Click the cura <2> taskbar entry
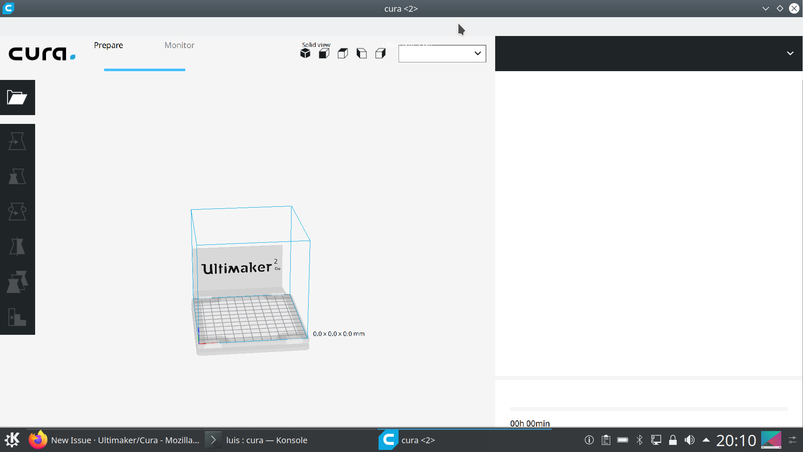Viewport: 803px width, 452px height. (464, 440)
